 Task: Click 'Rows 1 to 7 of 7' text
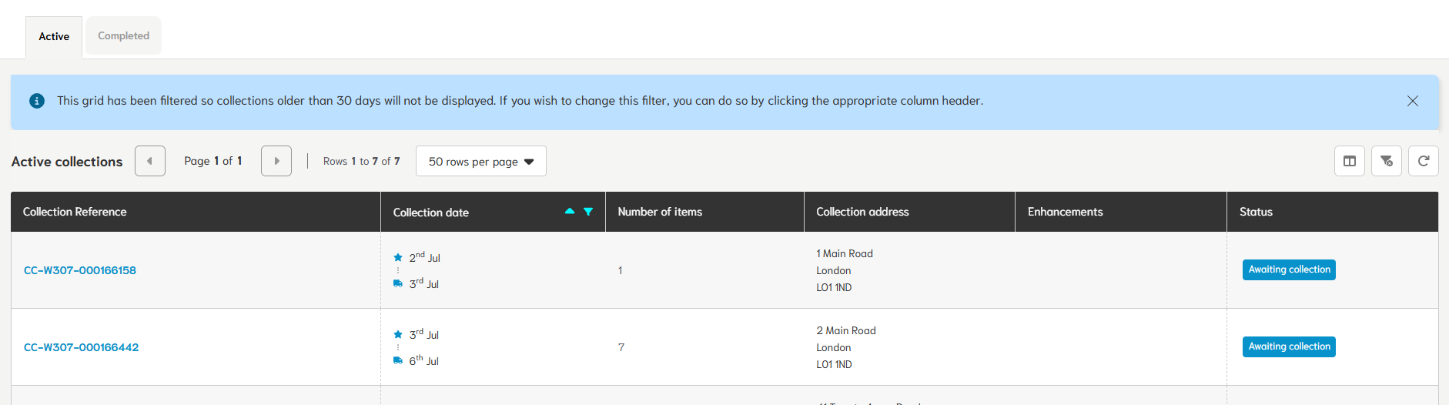(x=361, y=161)
